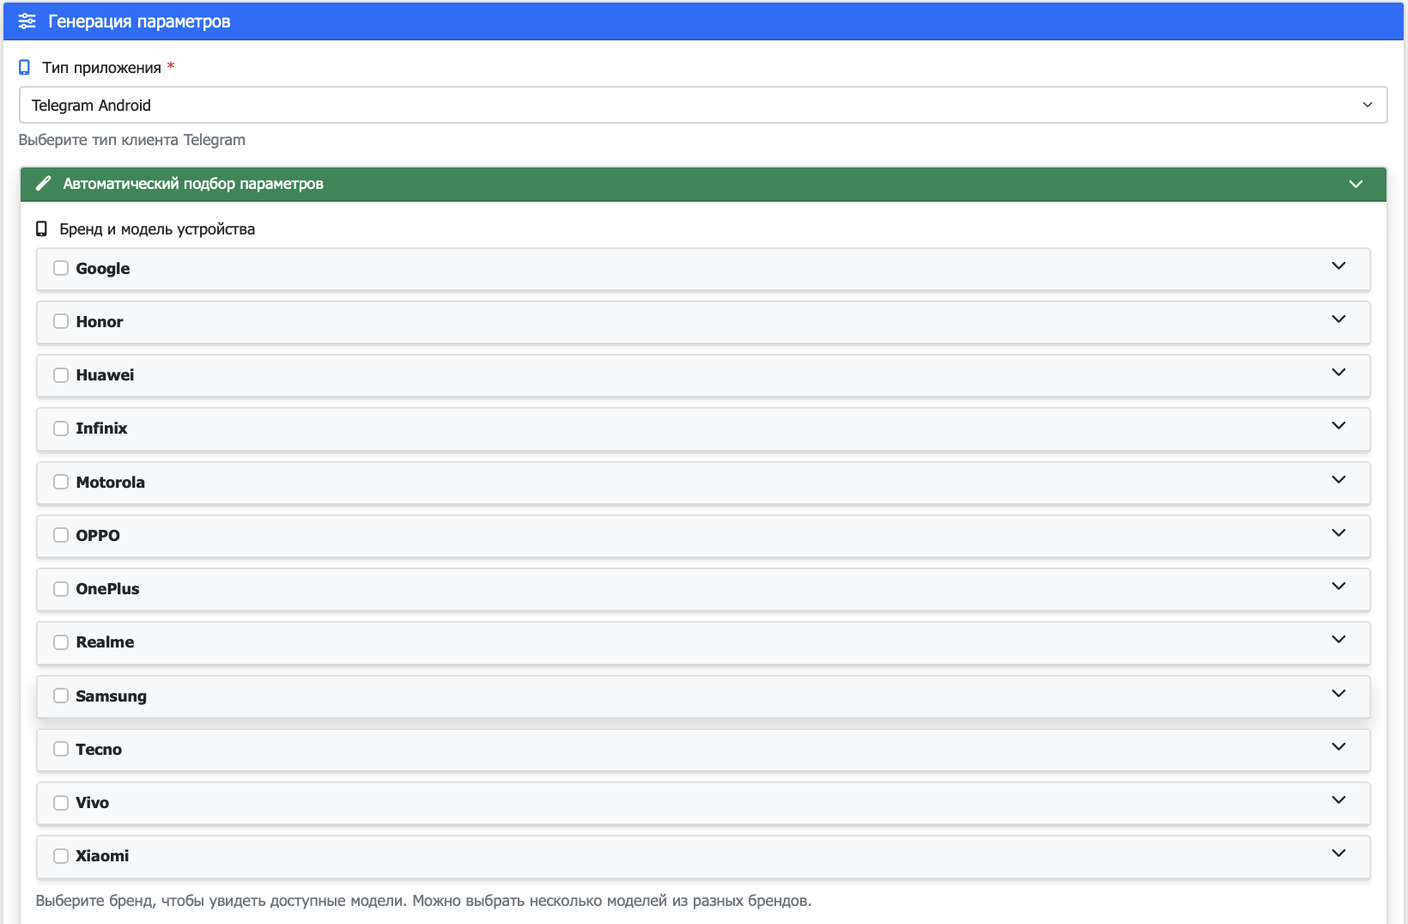Click the Infinix brand label
The image size is (1408, 924).
click(101, 429)
